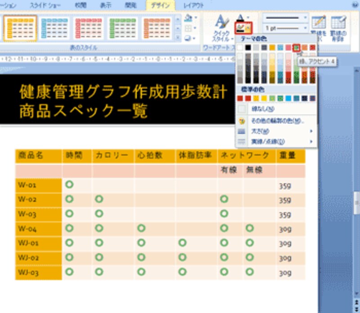The width and height of the screenshot is (360, 313).
Task: Expand the table styles gallery More arrow
Action: (x=178, y=37)
